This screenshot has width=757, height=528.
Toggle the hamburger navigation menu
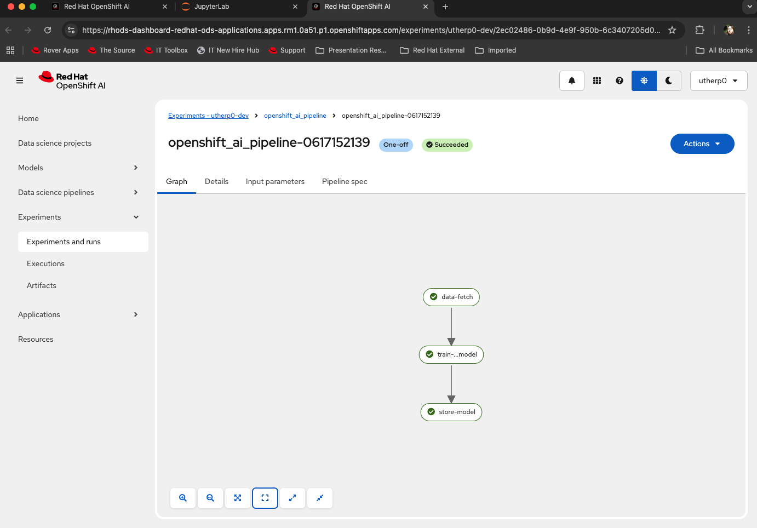click(20, 81)
